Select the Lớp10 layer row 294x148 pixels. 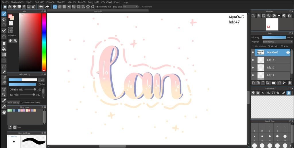271,68
